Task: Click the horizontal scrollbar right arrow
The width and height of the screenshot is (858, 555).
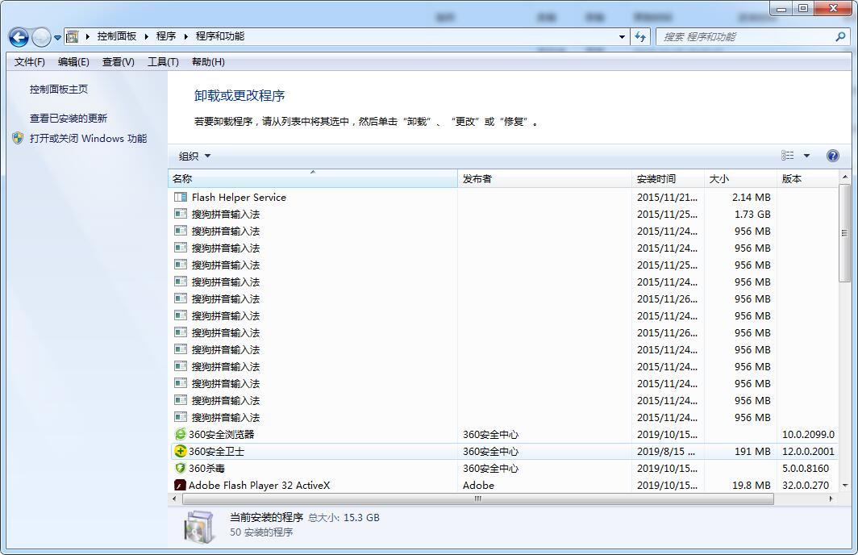Action: pos(831,499)
